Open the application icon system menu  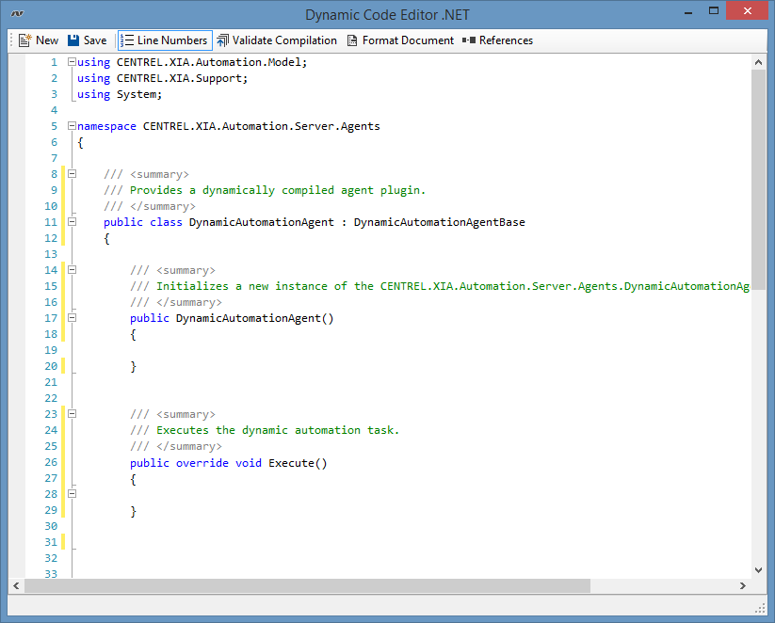pyautogui.click(x=17, y=14)
